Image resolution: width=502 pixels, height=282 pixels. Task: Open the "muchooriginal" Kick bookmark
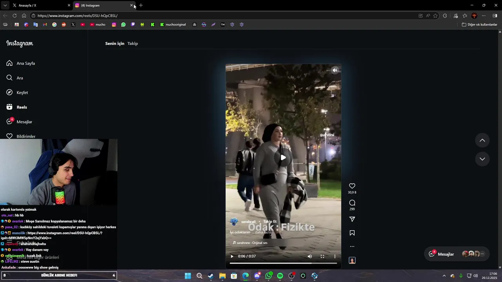pos(173,25)
